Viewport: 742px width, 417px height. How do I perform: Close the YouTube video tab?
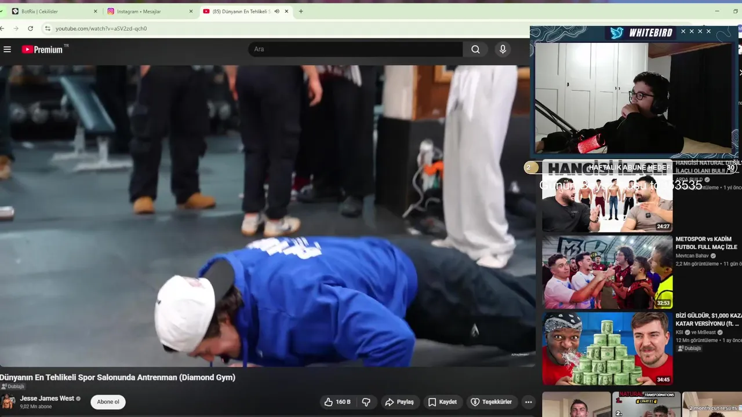click(x=286, y=11)
